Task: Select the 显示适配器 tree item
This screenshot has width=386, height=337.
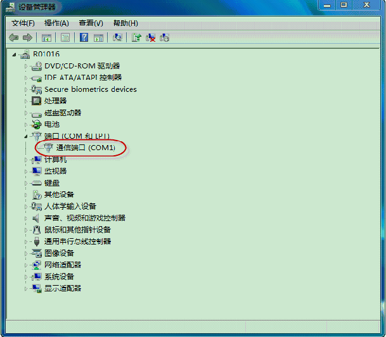Action: (x=63, y=288)
